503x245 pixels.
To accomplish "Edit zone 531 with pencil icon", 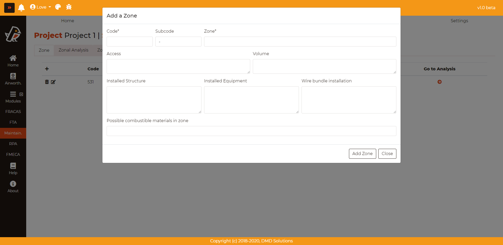I will click(x=53, y=82).
